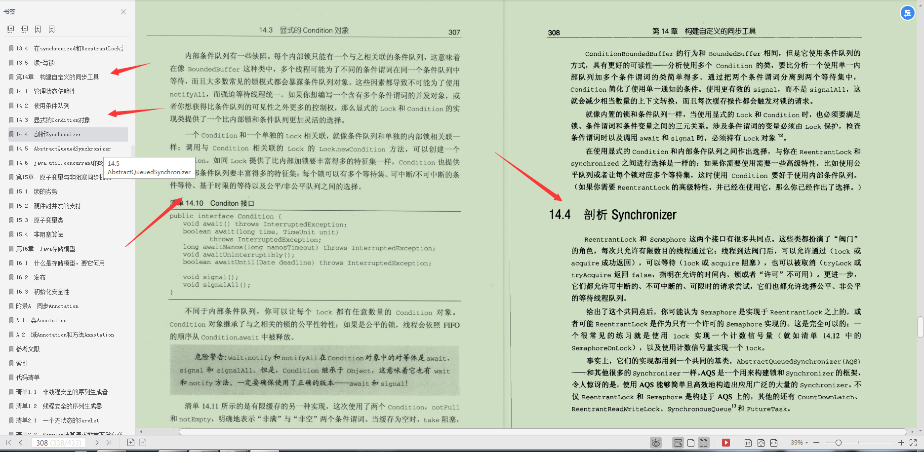Image resolution: width=924 pixels, height=452 pixels.
Task: Delete the selected bookmark
Action: [51, 29]
